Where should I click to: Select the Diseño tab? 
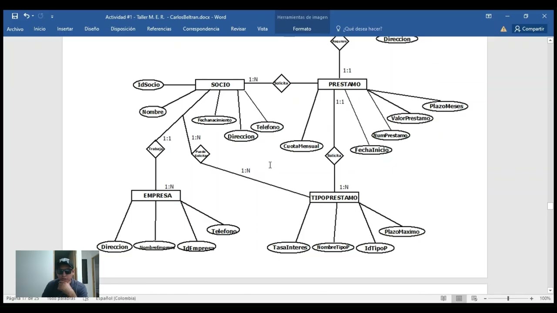92,29
